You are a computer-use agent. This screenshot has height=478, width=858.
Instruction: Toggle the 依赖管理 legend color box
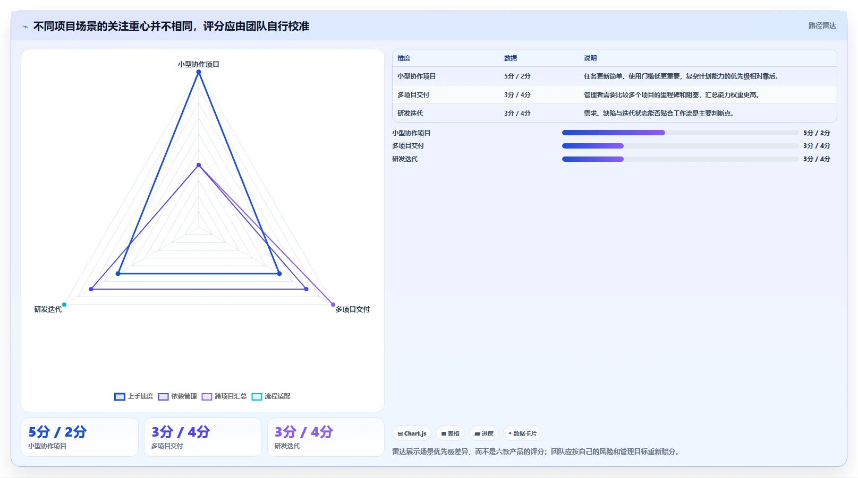(163, 397)
